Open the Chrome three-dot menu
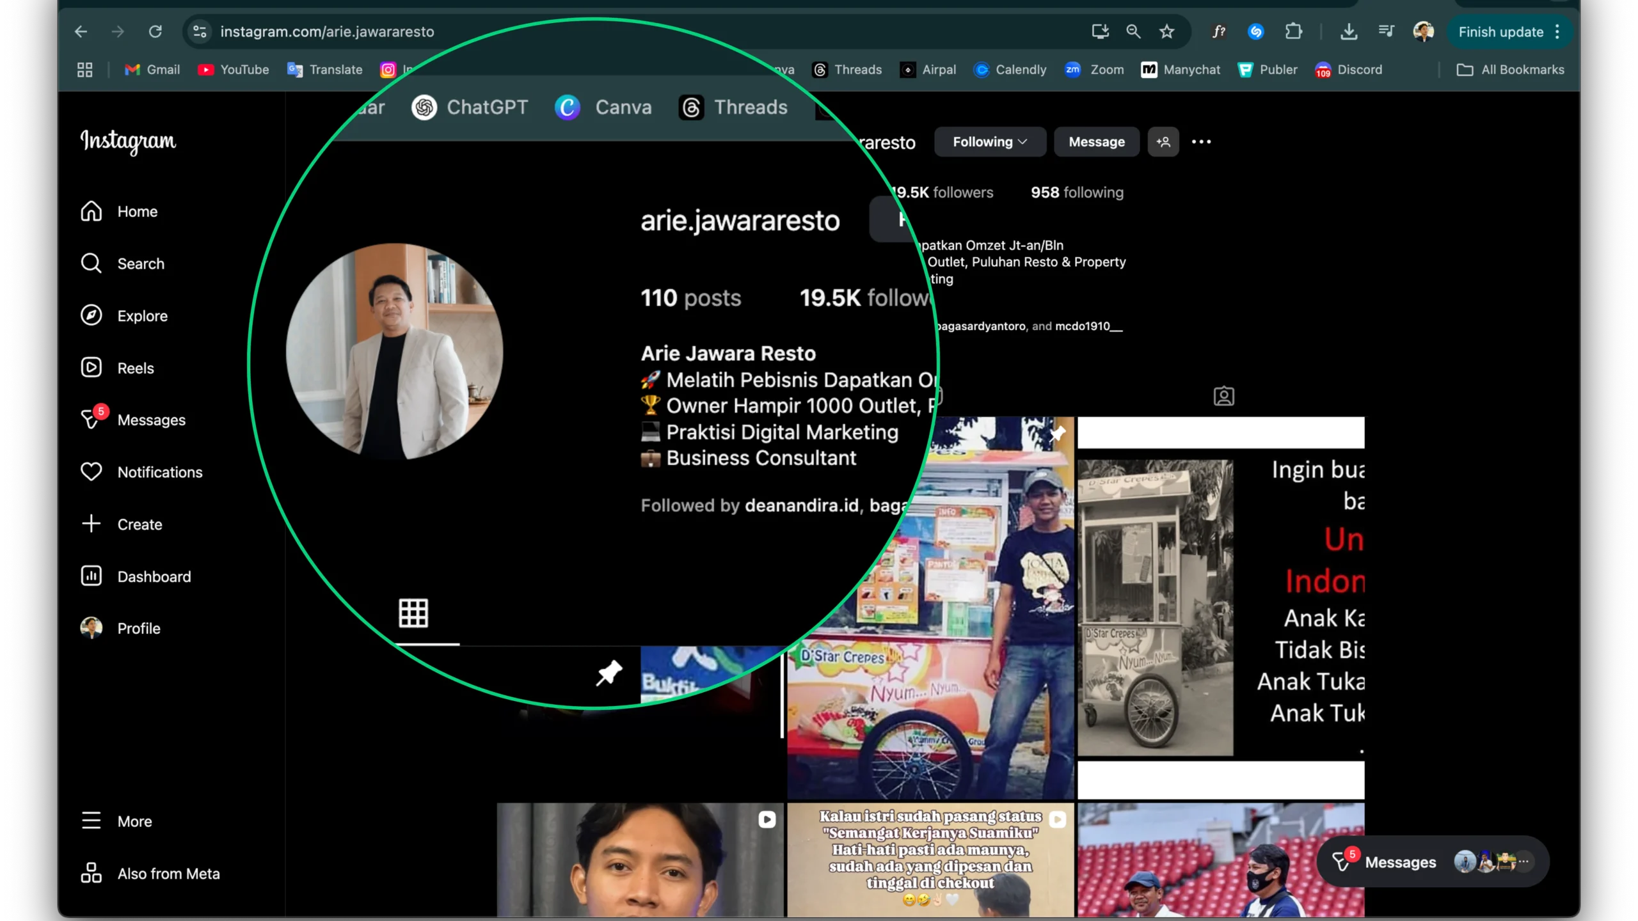Screen dimensions: 1638x921 pos(1557,32)
